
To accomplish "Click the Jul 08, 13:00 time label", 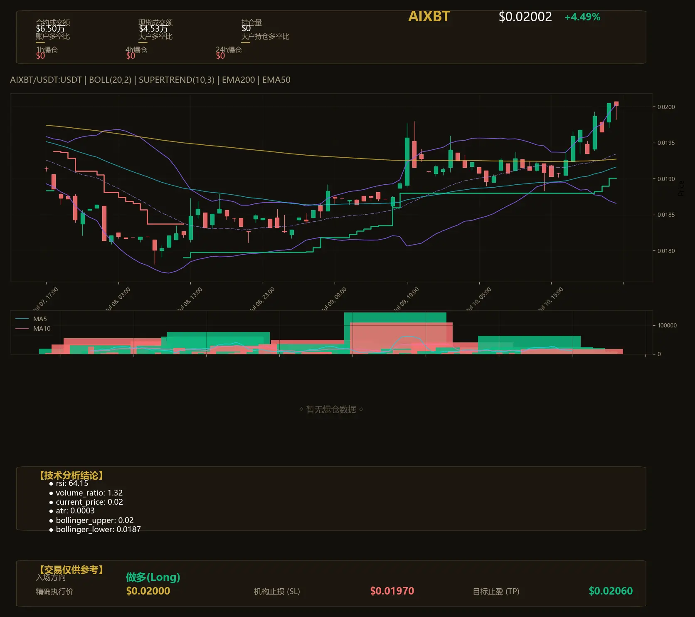I will click(190, 299).
